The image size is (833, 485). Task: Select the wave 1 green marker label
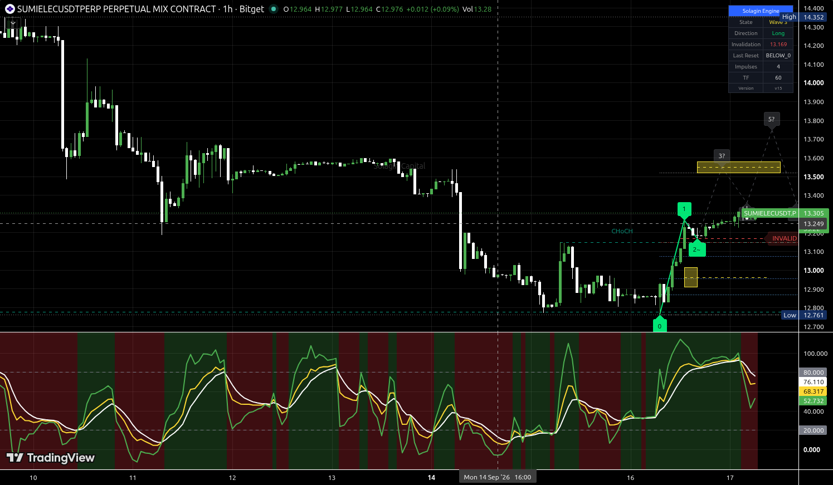coord(684,209)
